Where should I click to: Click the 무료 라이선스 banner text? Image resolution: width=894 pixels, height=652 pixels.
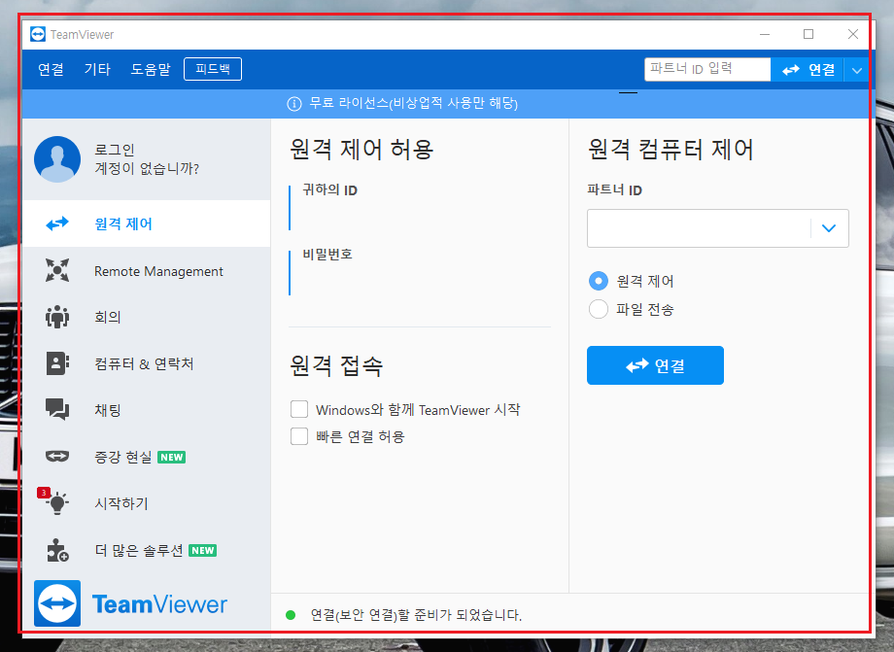tap(413, 103)
